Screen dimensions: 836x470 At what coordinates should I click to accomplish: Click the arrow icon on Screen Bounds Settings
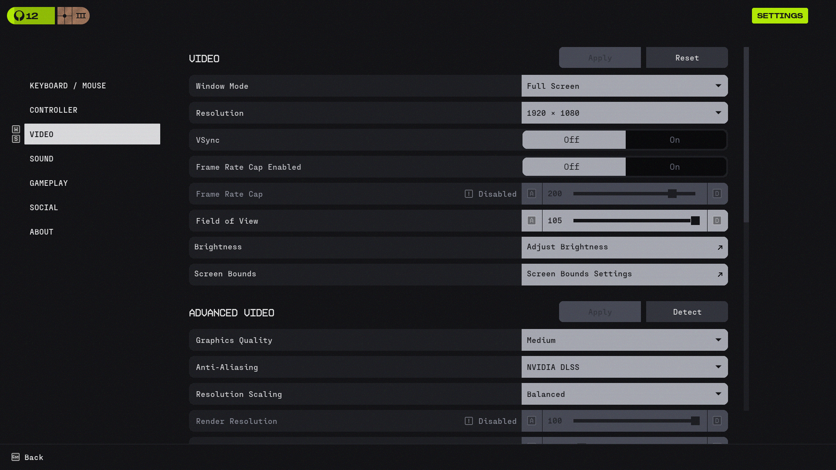pos(720,275)
